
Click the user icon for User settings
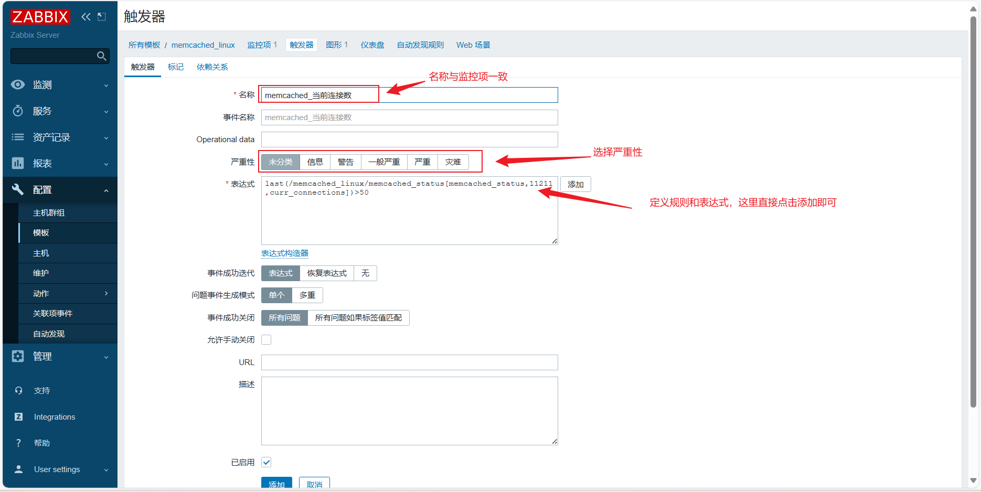[18, 469]
